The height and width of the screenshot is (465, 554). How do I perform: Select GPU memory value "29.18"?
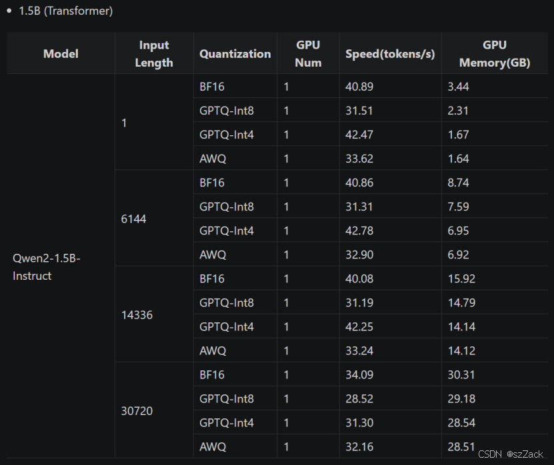(461, 398)
